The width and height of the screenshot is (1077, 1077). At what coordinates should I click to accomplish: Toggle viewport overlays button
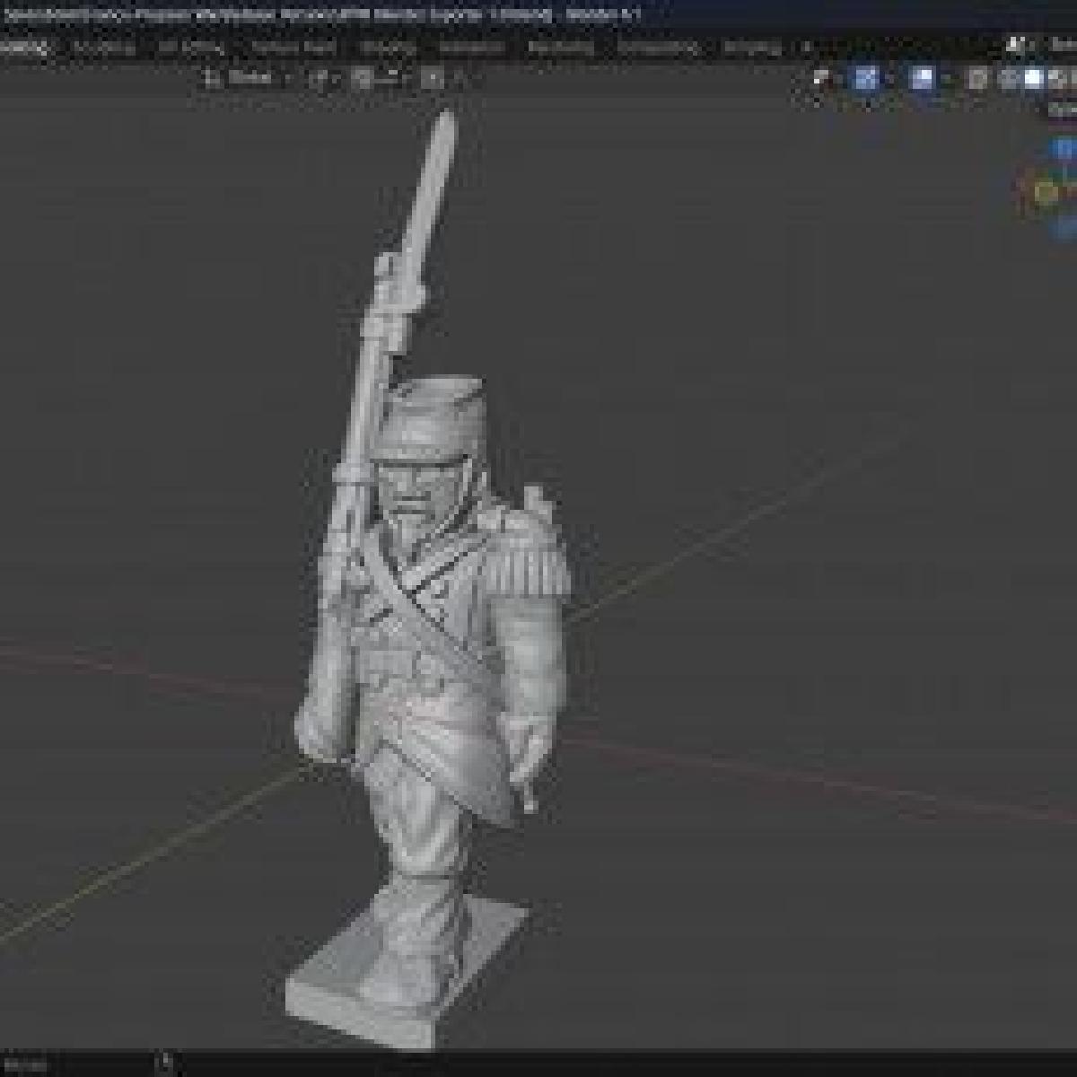(922, 79)
